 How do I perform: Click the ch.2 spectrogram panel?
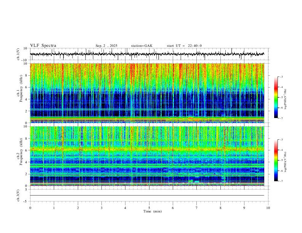tap(147, 156)
